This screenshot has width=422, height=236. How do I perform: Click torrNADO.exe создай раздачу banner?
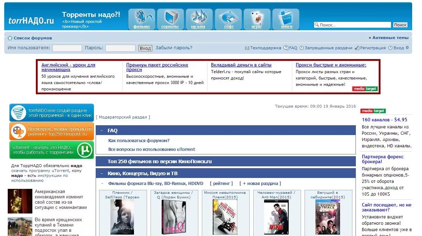pyautogui.click(x=52, y=113)
